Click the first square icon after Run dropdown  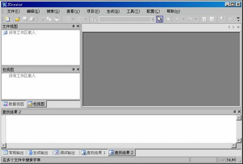(205, 19)
